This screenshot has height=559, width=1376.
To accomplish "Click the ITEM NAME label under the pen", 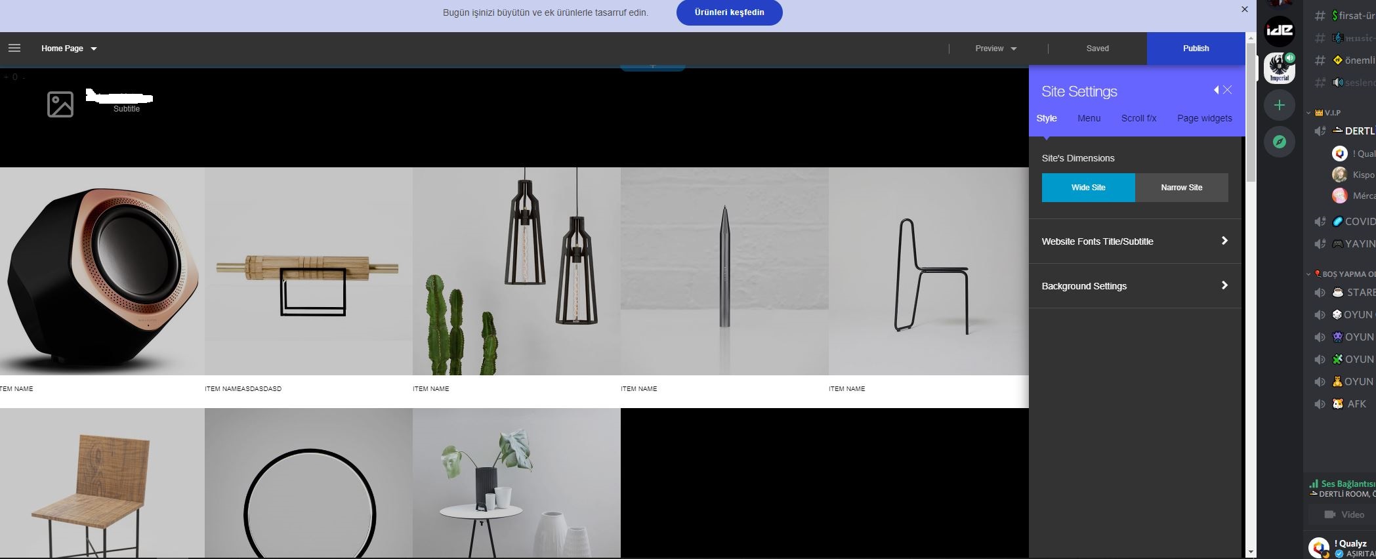I will point(638,389).
